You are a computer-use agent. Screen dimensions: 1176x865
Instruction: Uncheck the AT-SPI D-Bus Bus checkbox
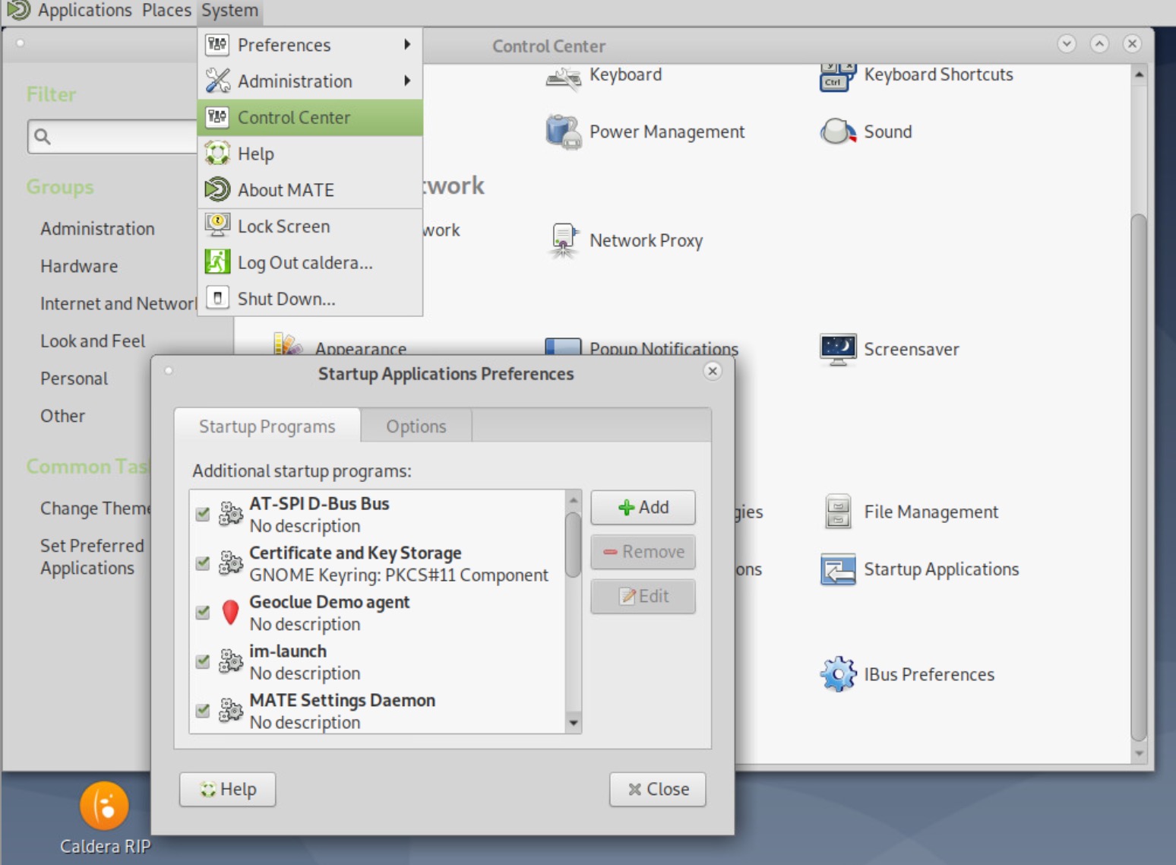pos(203,514)
